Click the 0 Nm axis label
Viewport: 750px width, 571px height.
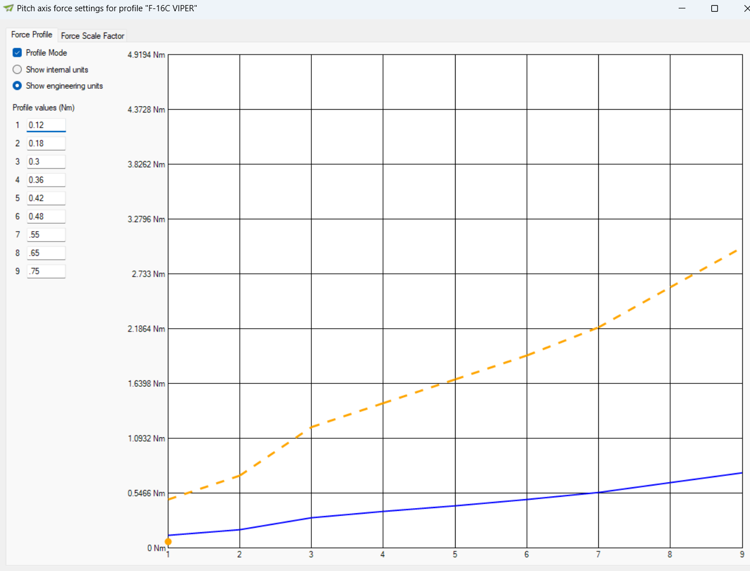pyautogui.click(x=156, y=549)
